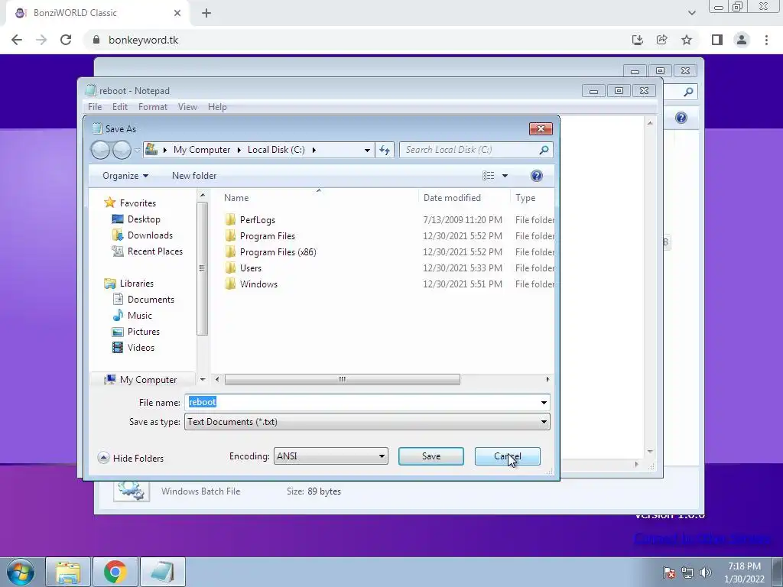
Task: Open the Windows Start orb
Action: (20, 572)
